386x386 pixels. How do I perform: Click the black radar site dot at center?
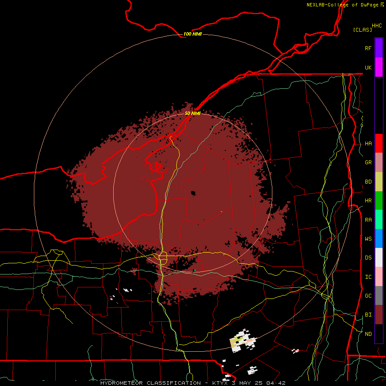(x=193, y=193)
